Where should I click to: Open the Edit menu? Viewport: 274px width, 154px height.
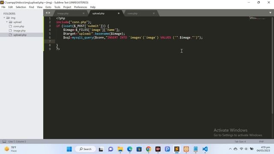pos(10,7)
